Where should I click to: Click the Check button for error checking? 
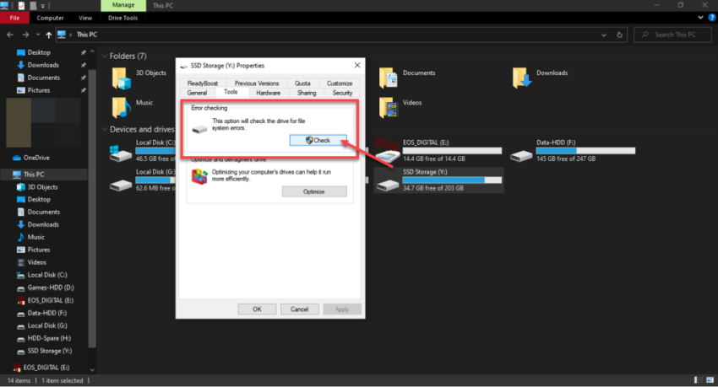coord(318,140)
